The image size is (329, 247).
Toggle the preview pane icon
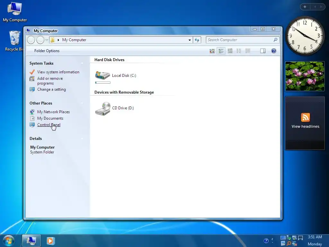click(263, 51)
